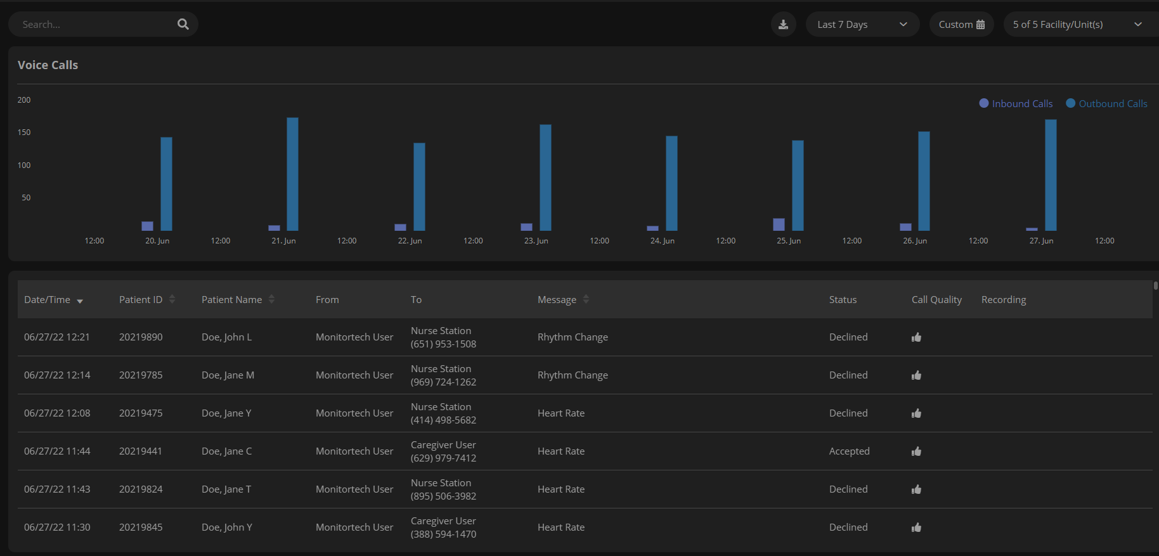Click Caregiver User (629) 979-7412

(x=443, y=451)
